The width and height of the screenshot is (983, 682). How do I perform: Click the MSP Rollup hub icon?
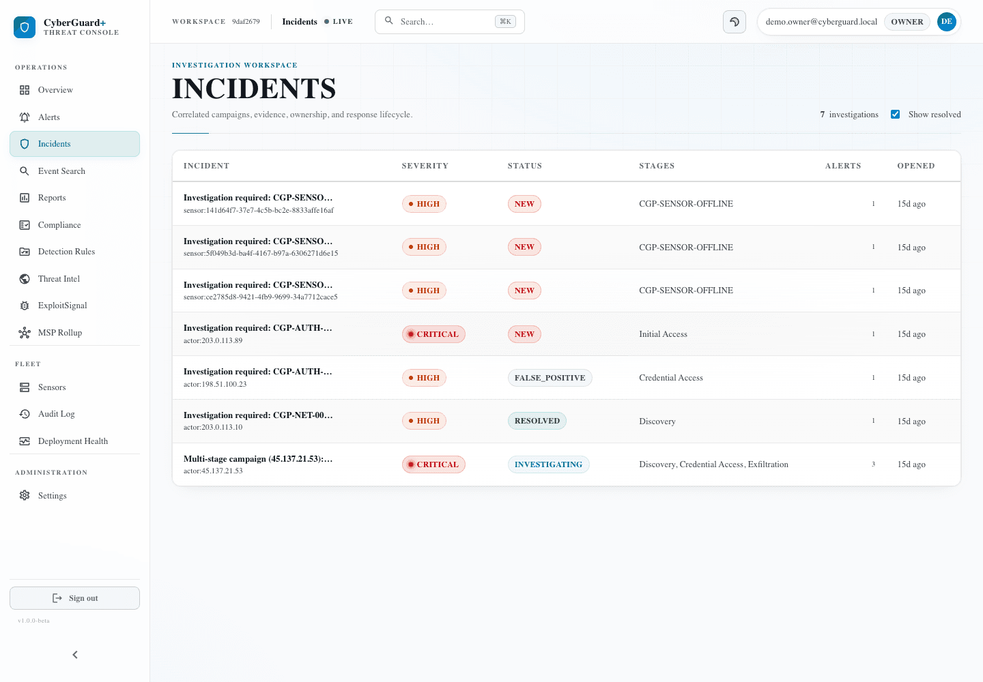point(25,333)
